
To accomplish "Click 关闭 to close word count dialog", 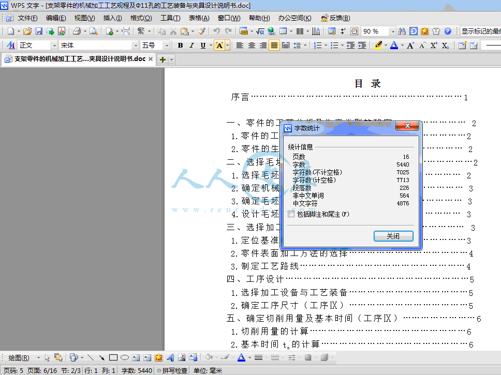I will pyautogui.click(x=393, y=236).
